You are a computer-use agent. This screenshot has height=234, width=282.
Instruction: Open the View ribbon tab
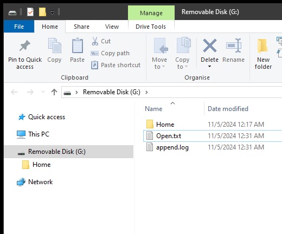point(112,27)
